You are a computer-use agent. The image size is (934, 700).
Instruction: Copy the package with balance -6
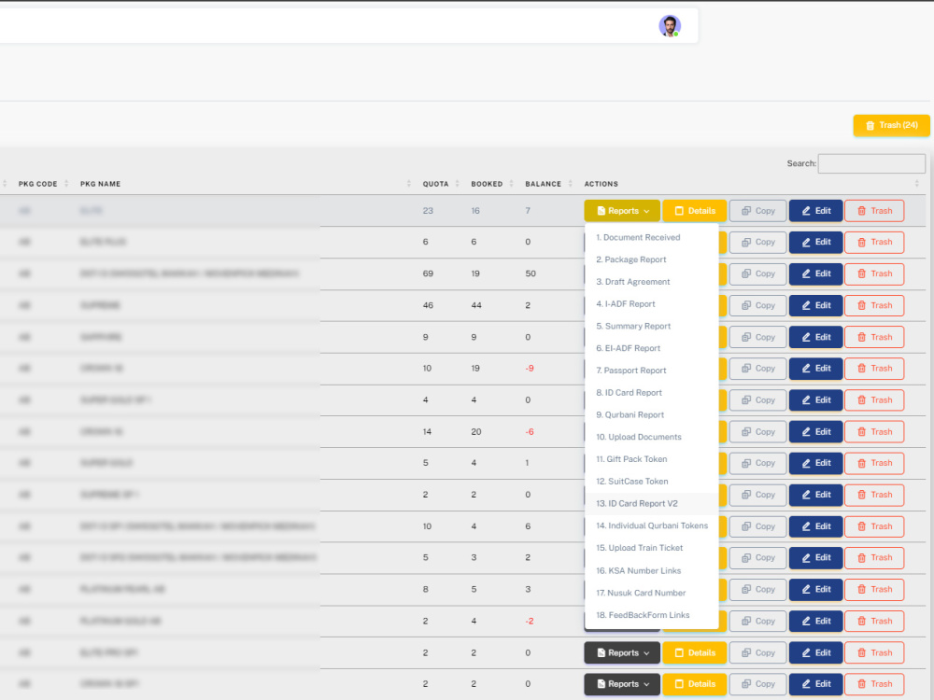pos(757,431)
